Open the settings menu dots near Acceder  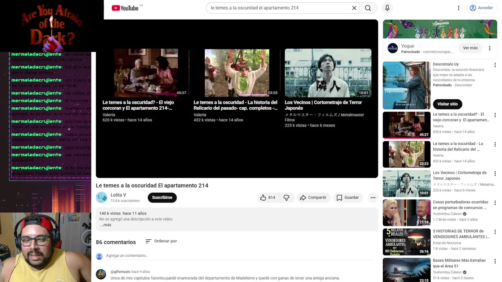point(458,8)
